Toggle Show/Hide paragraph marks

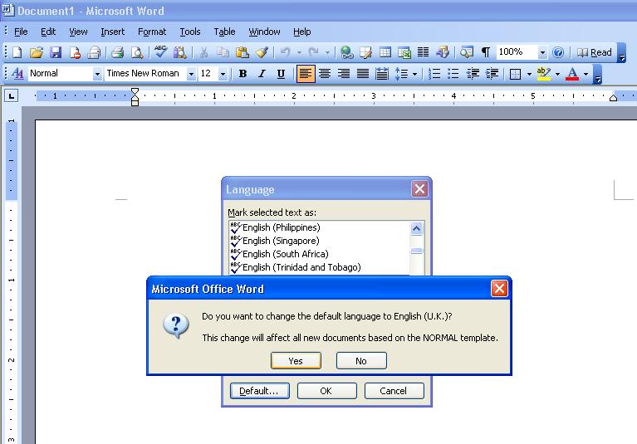point(485,52)
